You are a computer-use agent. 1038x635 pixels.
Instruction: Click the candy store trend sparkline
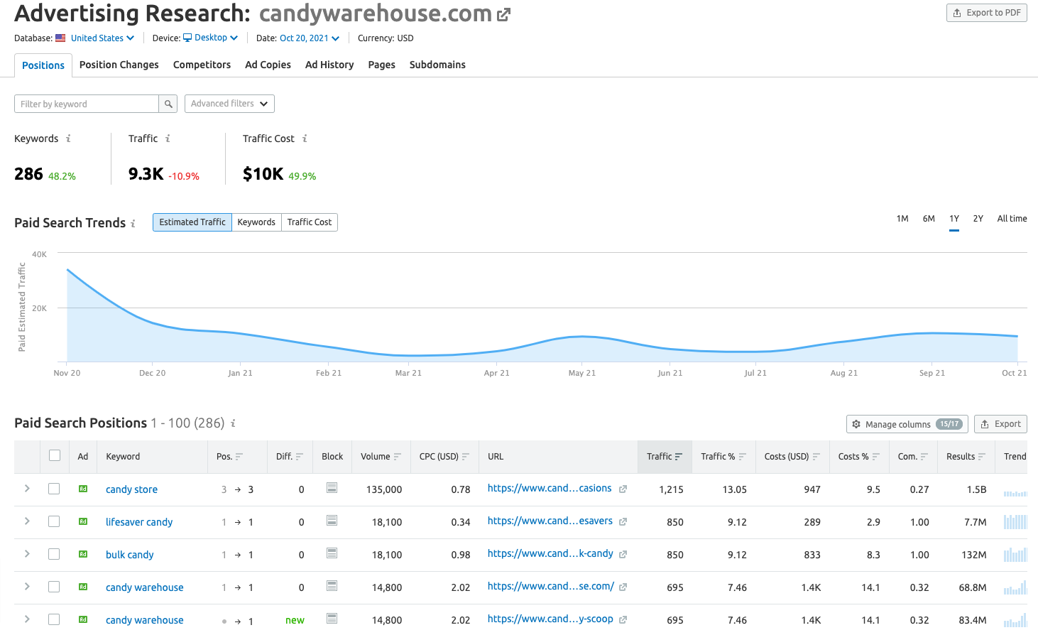point(1015,492)
